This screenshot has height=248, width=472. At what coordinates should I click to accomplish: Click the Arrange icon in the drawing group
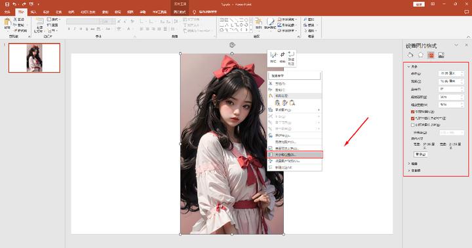point(258,23)
